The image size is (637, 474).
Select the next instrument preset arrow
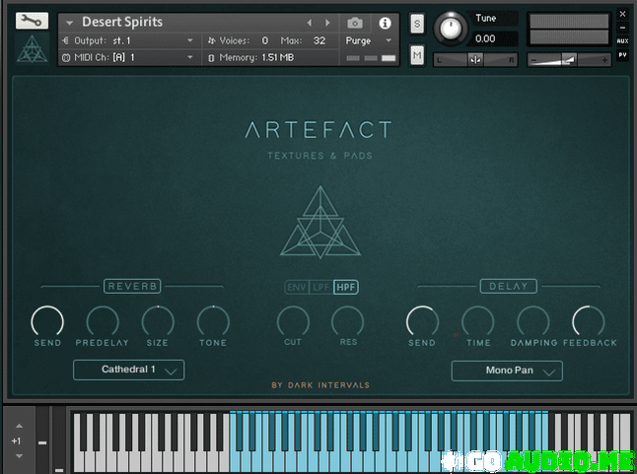coord(328,23)
